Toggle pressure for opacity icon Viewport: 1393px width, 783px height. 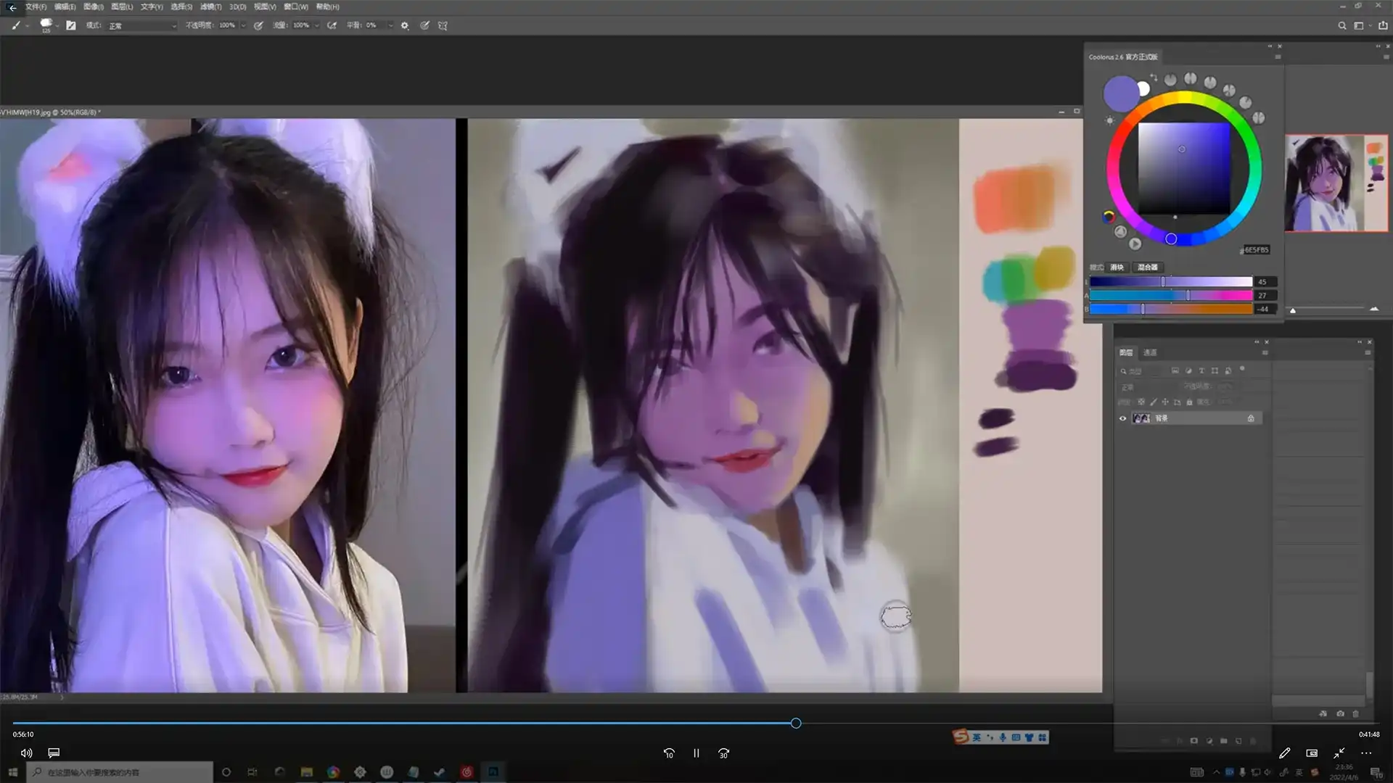[x=258, y=25]
